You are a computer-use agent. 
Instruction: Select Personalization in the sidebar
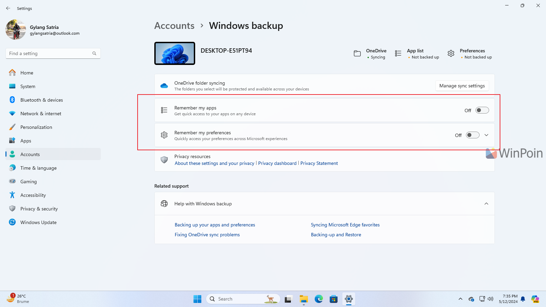click(x=36, y=127)
